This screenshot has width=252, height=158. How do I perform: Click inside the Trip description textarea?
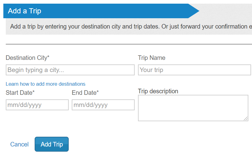coord(193,108)
